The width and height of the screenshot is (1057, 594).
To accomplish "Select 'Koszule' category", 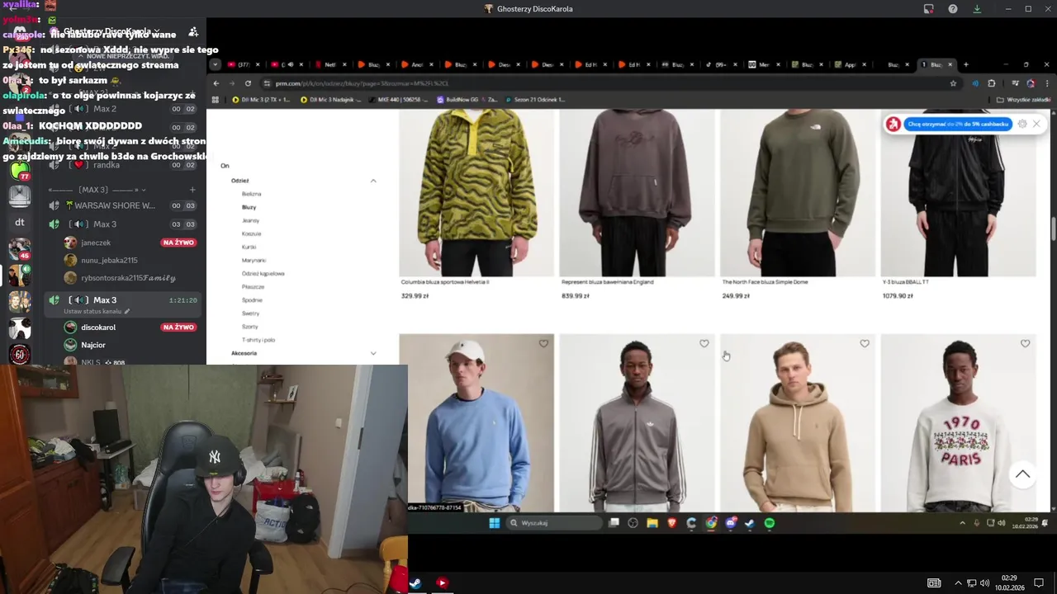I will point(251,233).
